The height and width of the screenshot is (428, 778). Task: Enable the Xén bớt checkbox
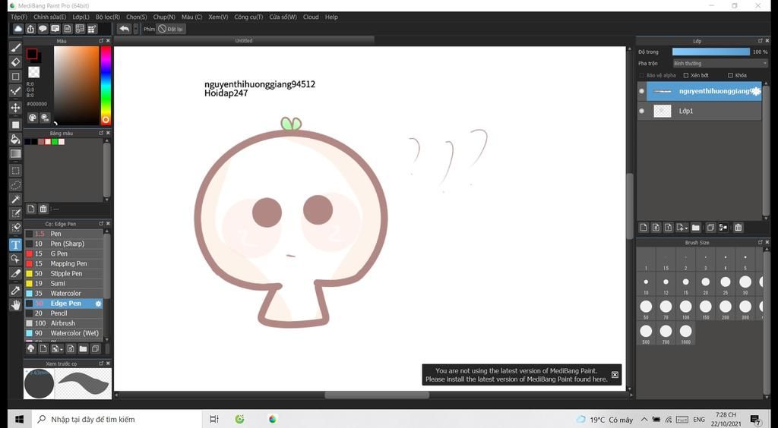(x=686, y=75)
